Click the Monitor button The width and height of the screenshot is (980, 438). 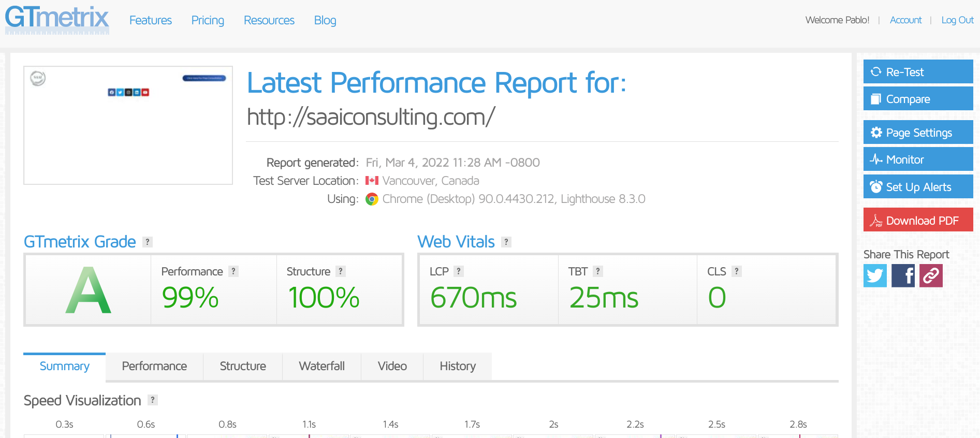pyautogui.click(x=918, y=159)
